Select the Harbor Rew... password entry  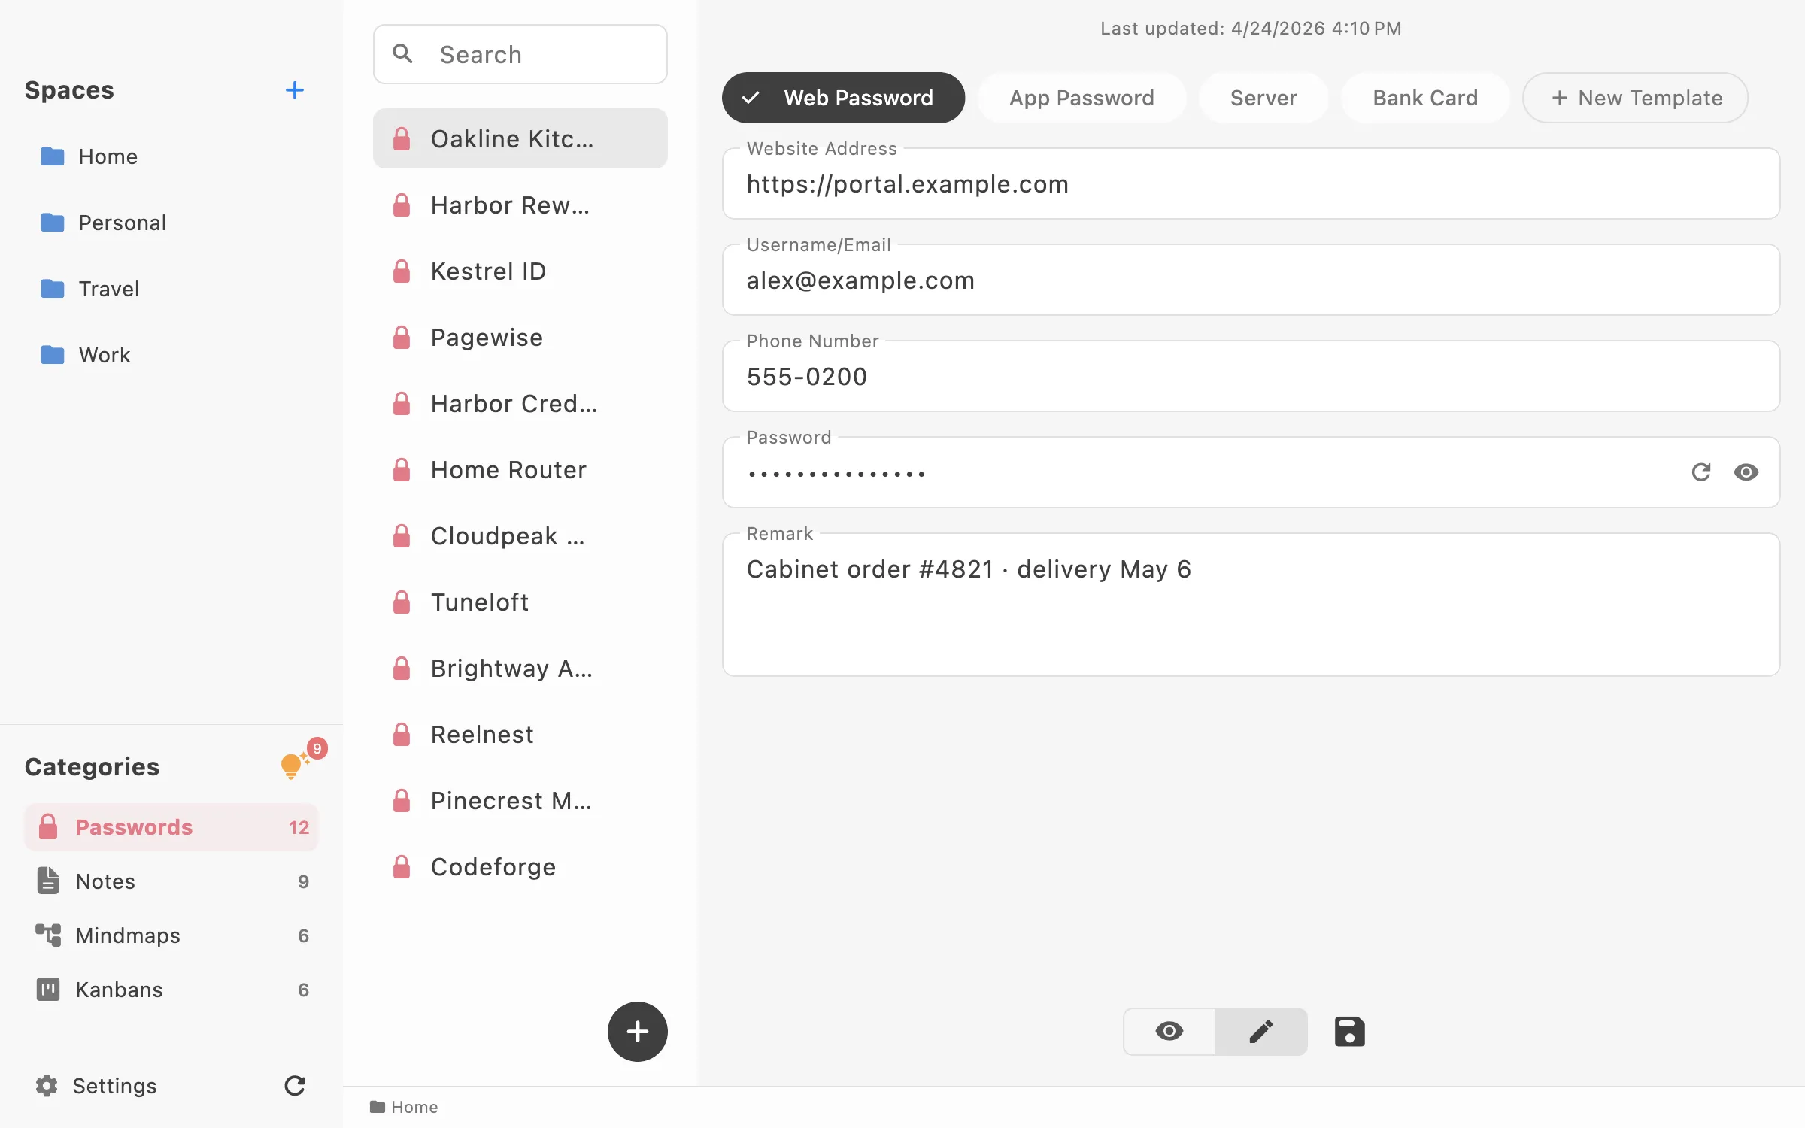point(520,205)
